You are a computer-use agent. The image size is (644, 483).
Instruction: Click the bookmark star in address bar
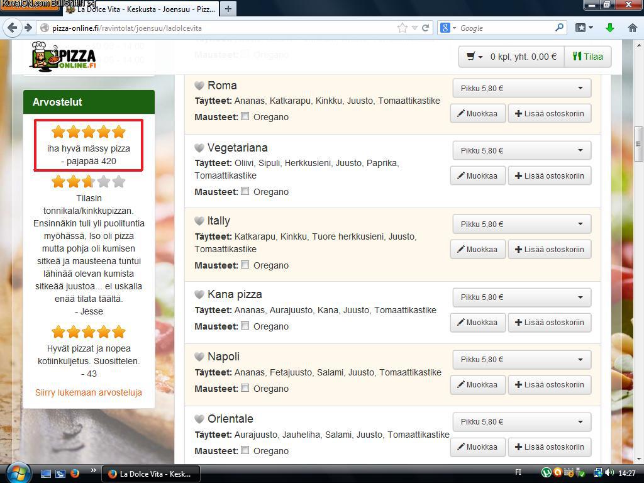402,28
